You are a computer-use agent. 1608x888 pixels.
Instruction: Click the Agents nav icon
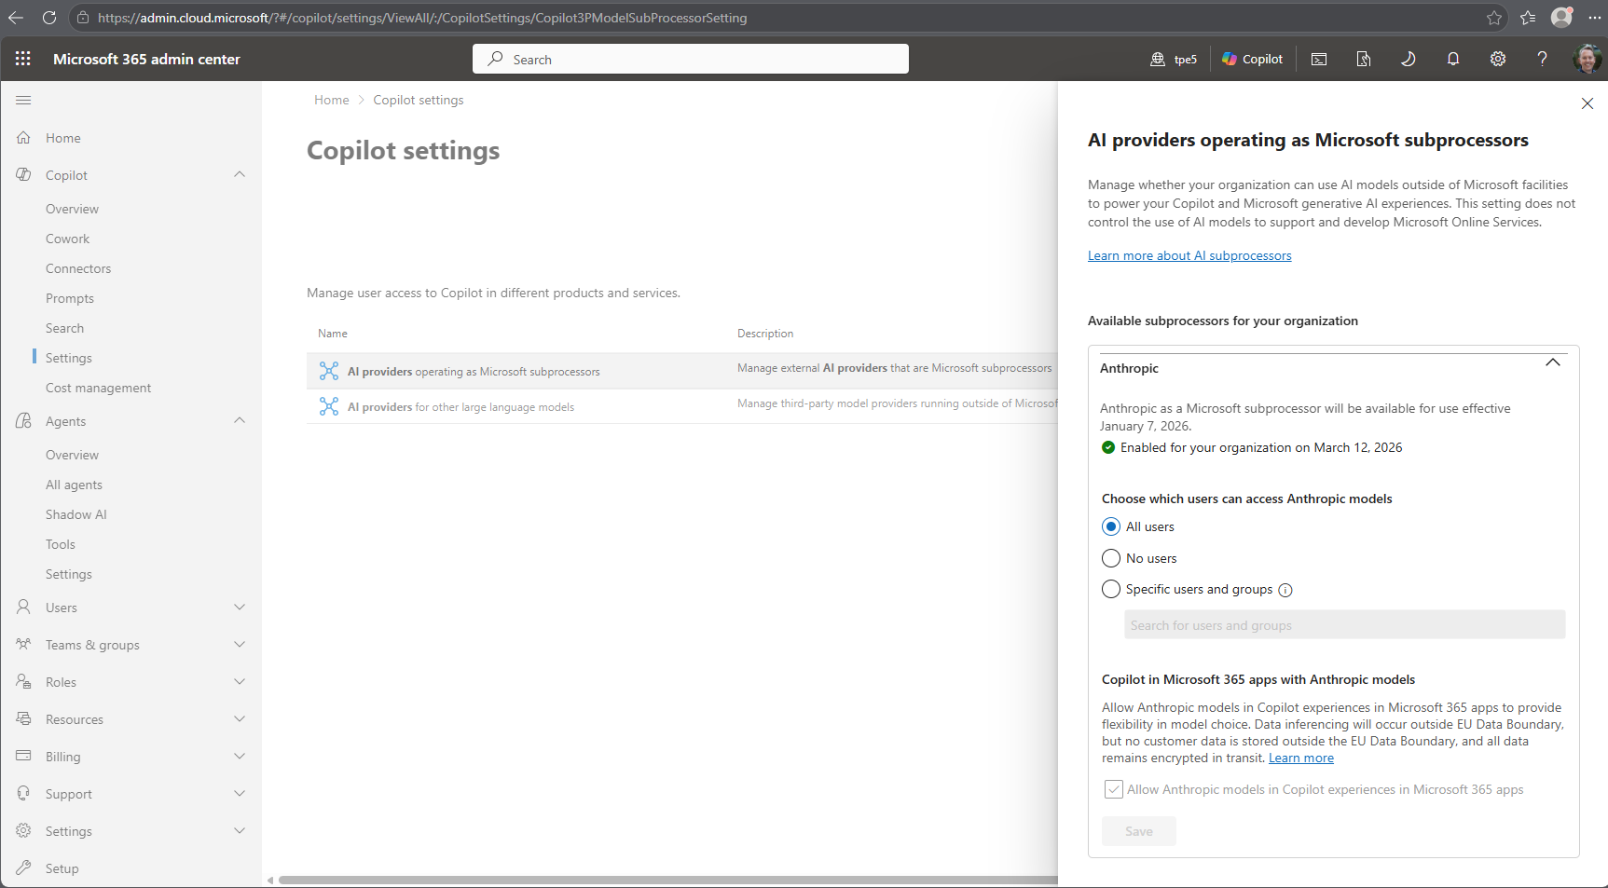(23, 421)
